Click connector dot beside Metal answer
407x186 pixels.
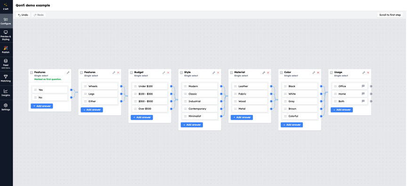coord(271,109)
